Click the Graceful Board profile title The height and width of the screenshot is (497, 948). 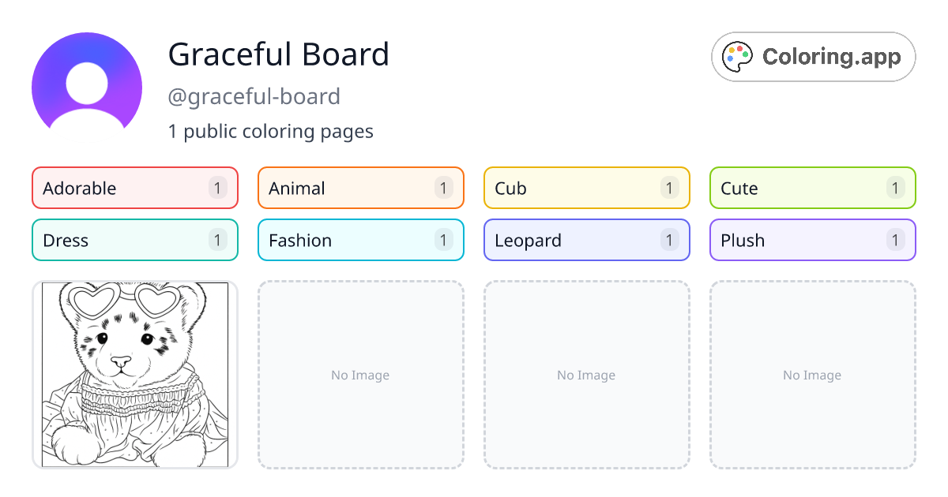[x=278, y=54]
